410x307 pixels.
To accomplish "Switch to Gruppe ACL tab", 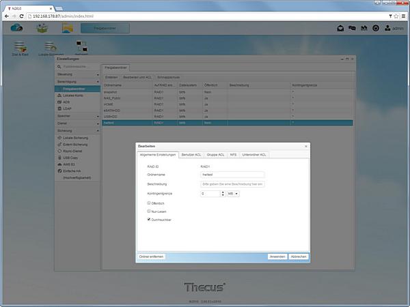I will point(215,155).
